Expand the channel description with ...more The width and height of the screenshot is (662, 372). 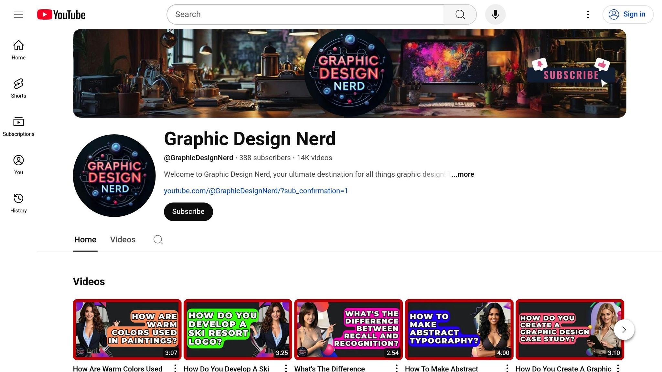coord(463,174)
